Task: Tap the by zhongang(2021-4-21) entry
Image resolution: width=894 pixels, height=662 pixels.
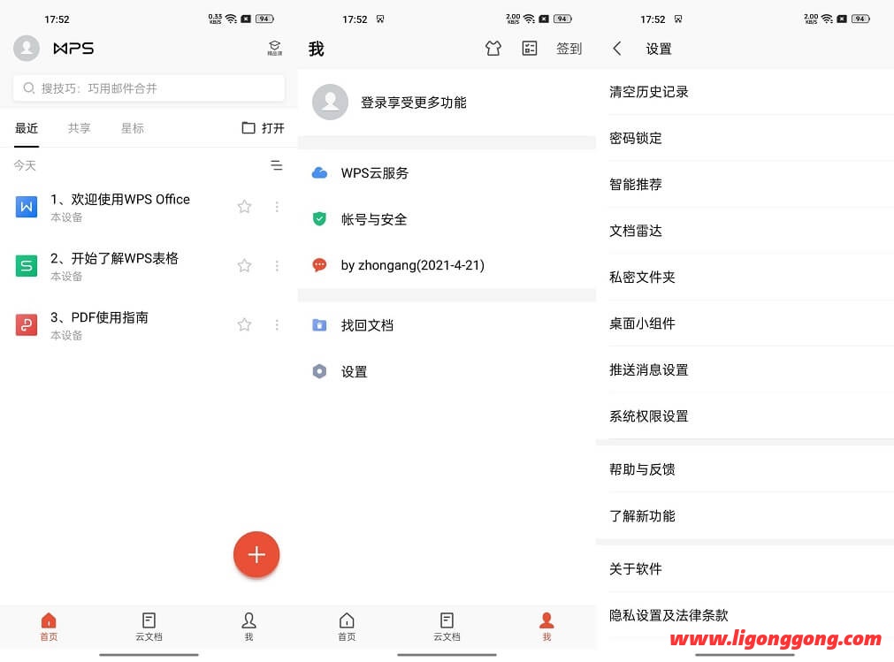Action: (447, 265)
